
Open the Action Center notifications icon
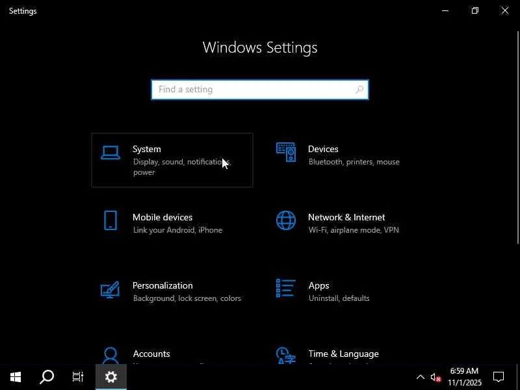(499, 377)
